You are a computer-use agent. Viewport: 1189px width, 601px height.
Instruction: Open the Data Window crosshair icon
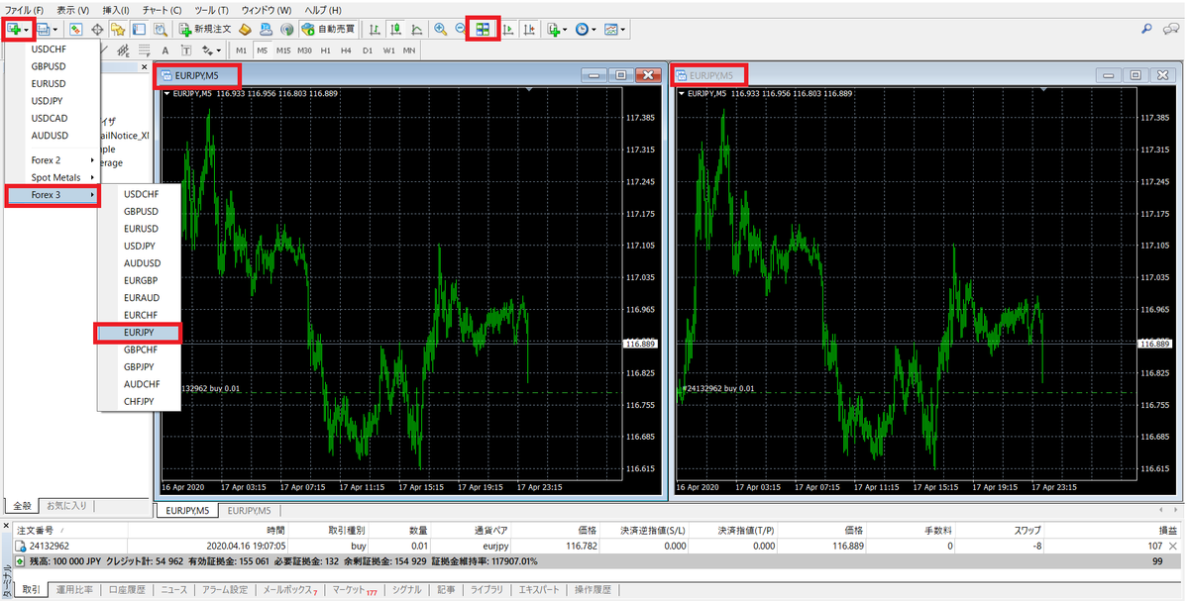click(x=97, y=29)
